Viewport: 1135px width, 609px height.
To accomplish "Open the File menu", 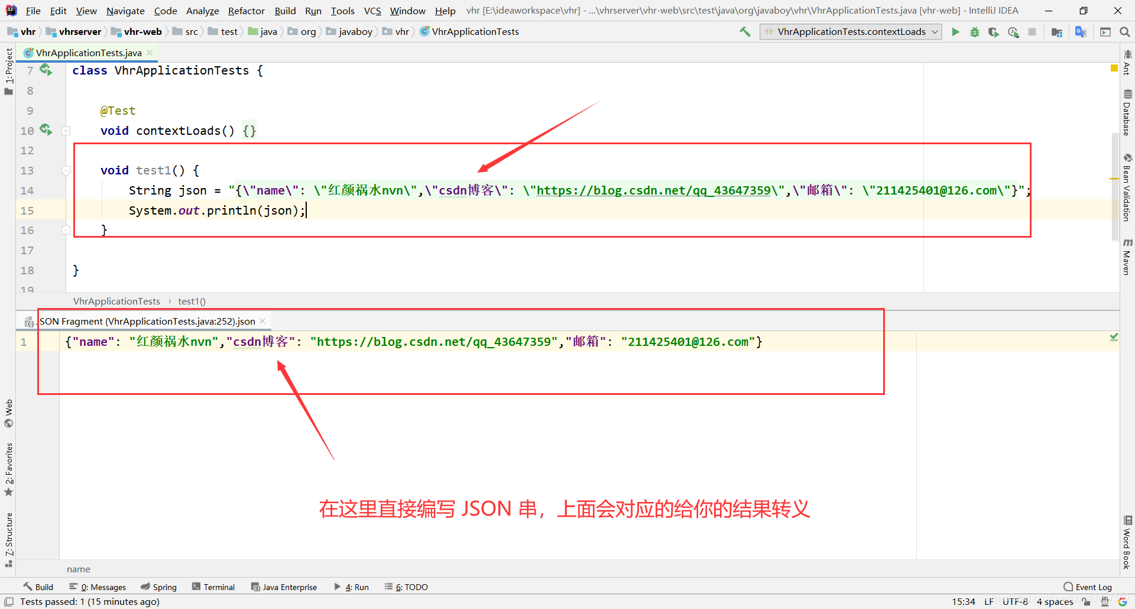I will point(33,11).
